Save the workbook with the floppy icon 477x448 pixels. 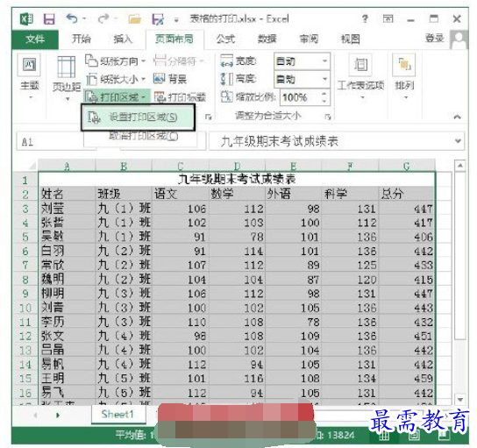coord(49,19)
